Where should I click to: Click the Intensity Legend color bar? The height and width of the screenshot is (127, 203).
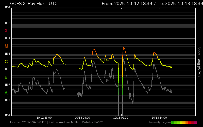point(184,122)
